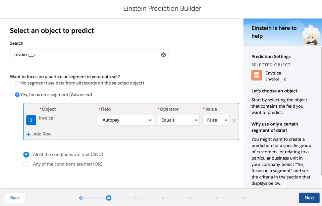Click the completed first step checkmark
322x206 pixels.
coord(81,198)
